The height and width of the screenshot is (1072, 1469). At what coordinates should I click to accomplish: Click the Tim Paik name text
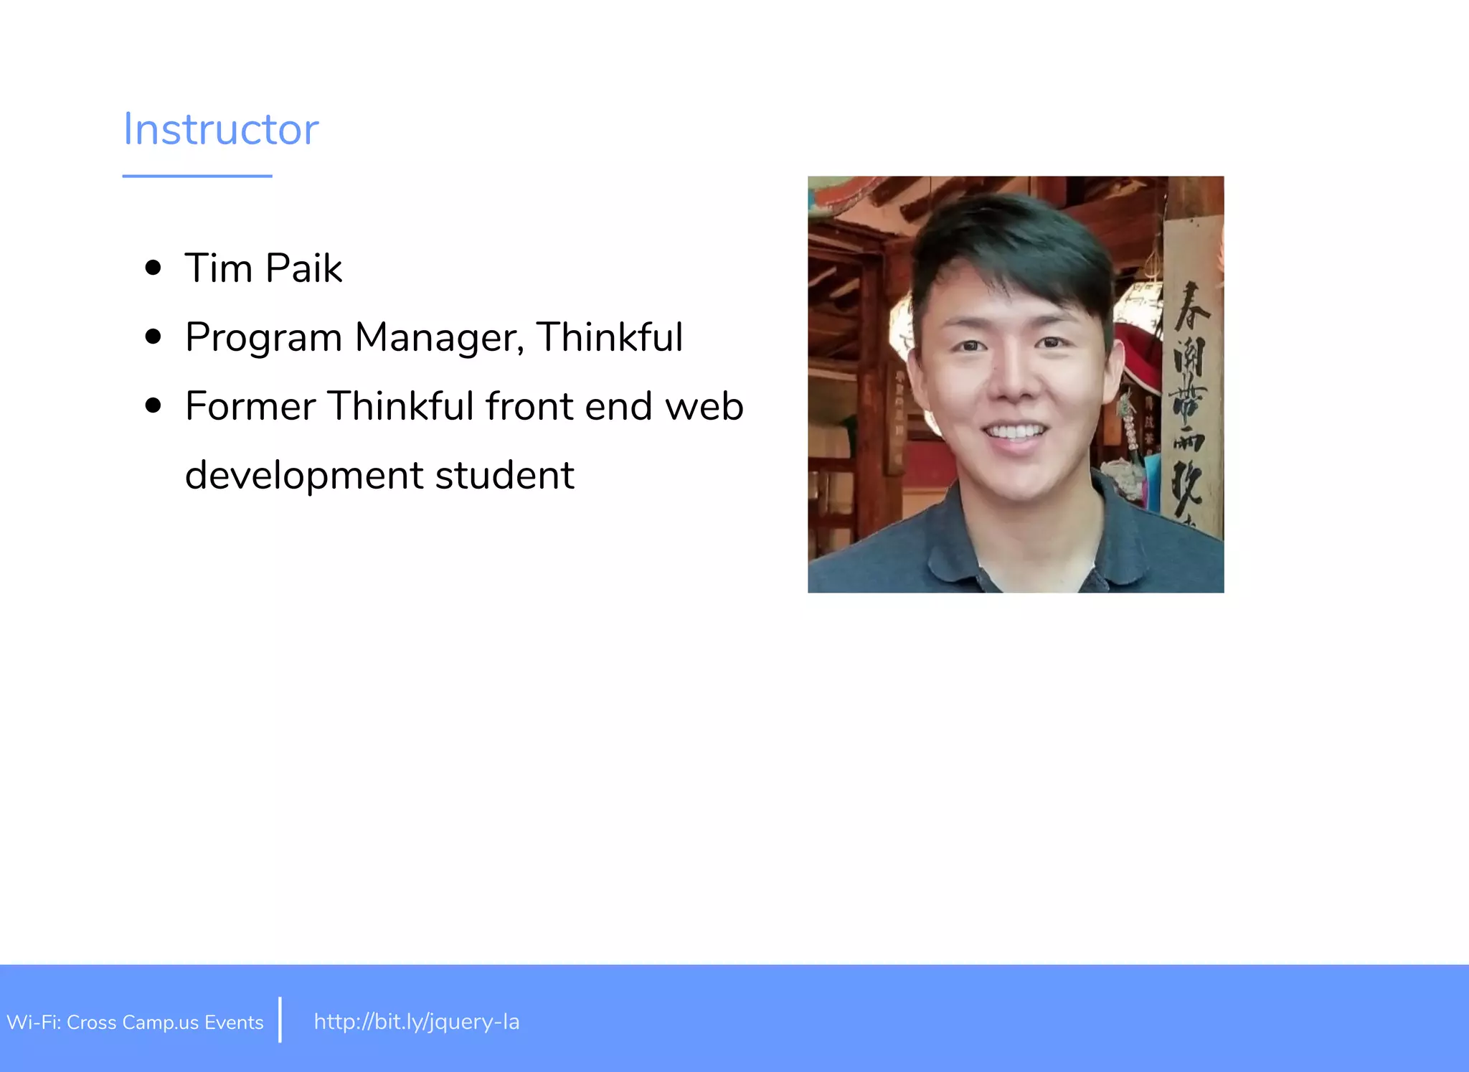pyautogui.click(x=263, y=268)
